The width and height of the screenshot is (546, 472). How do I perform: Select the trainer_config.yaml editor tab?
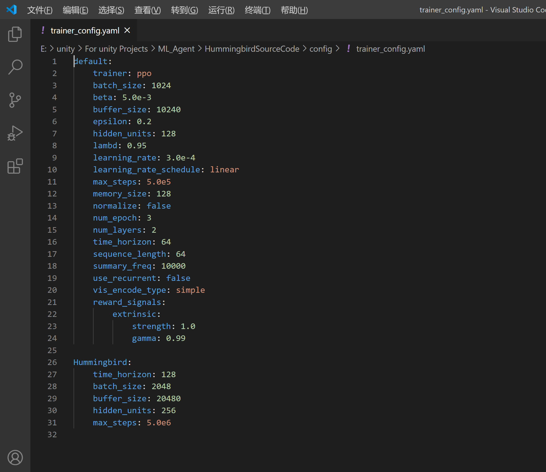tap(85, 31)
